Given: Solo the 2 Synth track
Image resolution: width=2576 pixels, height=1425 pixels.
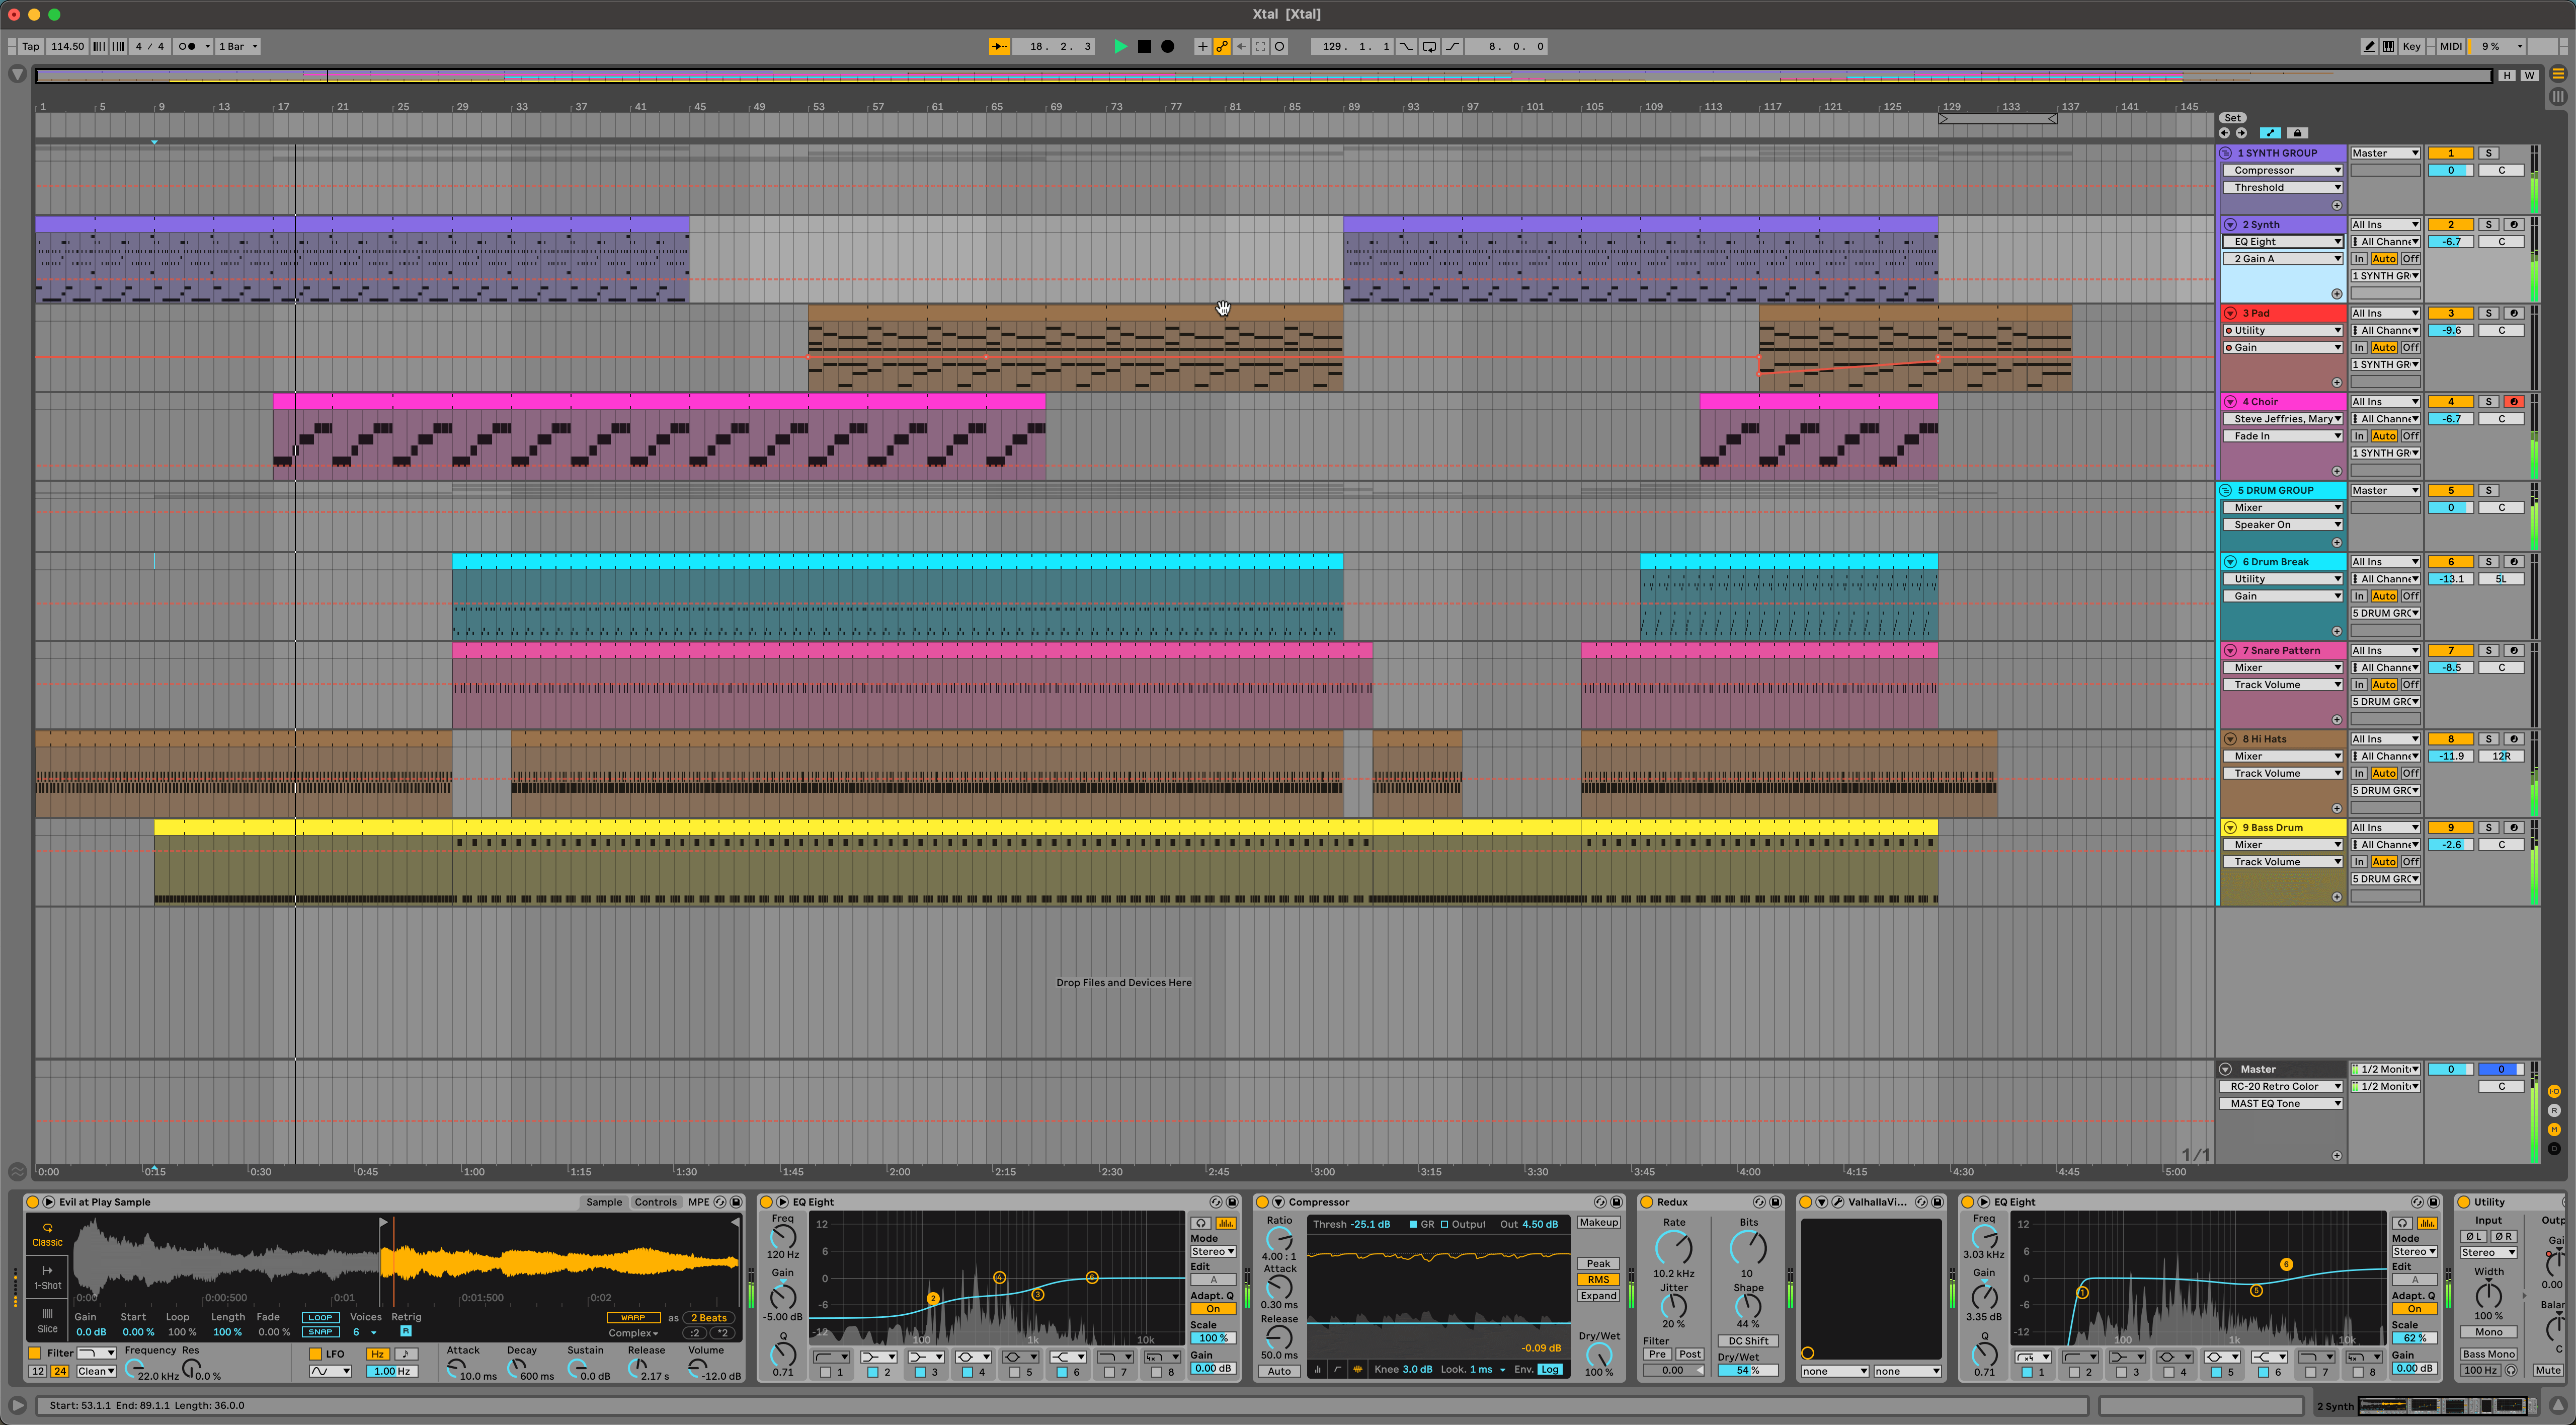Looking at the screenshot, I should 2488,225.
